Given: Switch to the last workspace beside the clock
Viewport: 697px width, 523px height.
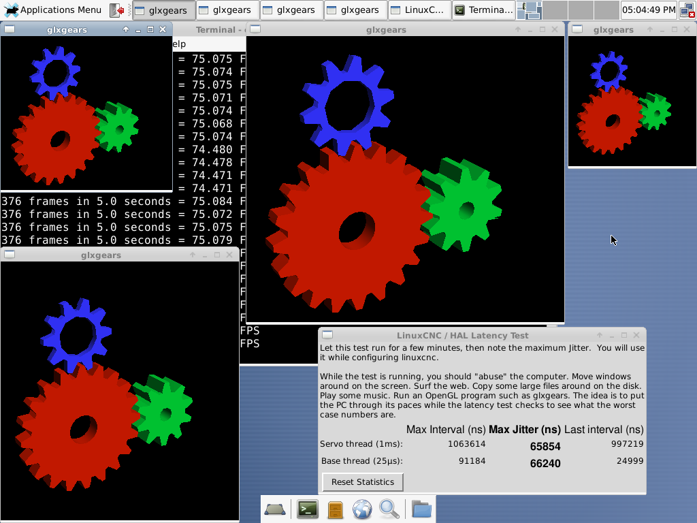Looking at the screenshot, I should point(606,10).
